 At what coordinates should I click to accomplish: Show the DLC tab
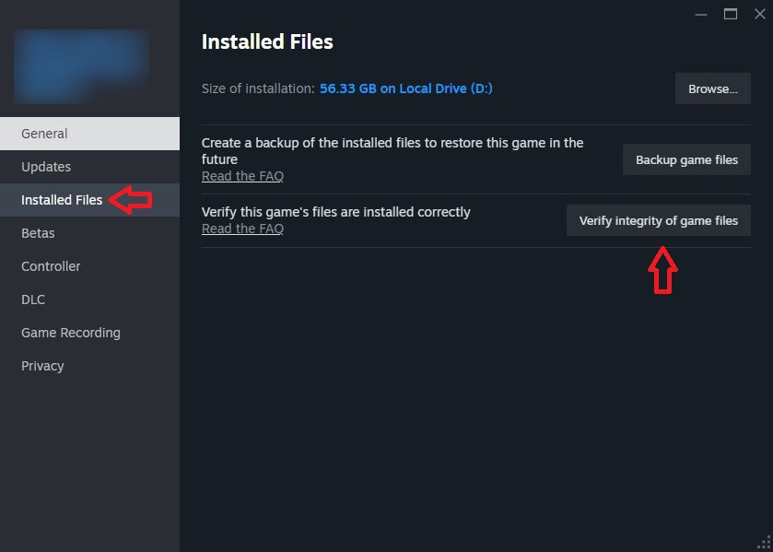click(x=33, y=299)
